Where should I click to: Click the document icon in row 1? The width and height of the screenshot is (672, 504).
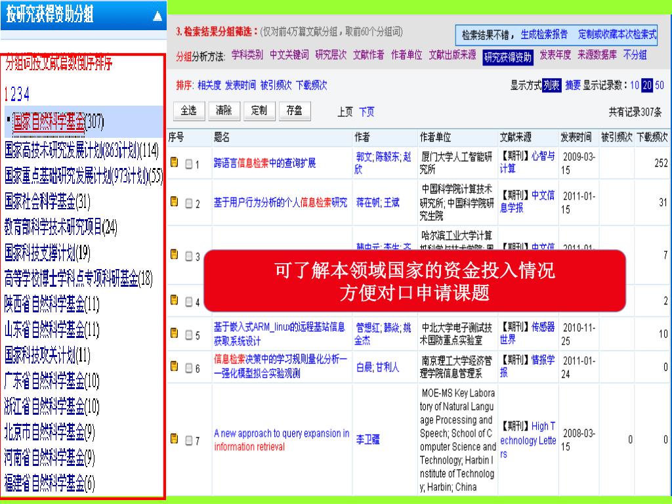174,162
